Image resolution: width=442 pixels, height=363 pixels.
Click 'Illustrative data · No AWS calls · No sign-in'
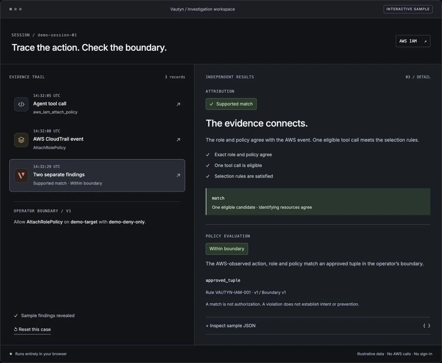395,354
